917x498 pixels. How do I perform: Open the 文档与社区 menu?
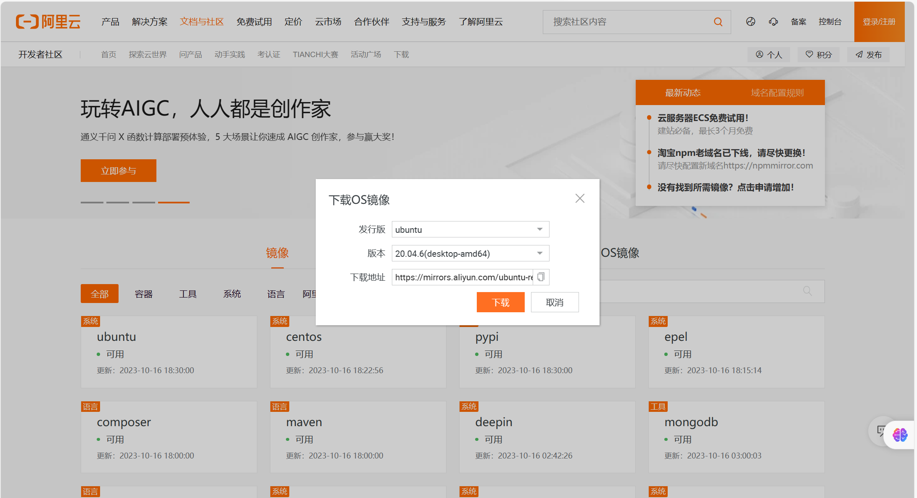click(x=202, y=21)
